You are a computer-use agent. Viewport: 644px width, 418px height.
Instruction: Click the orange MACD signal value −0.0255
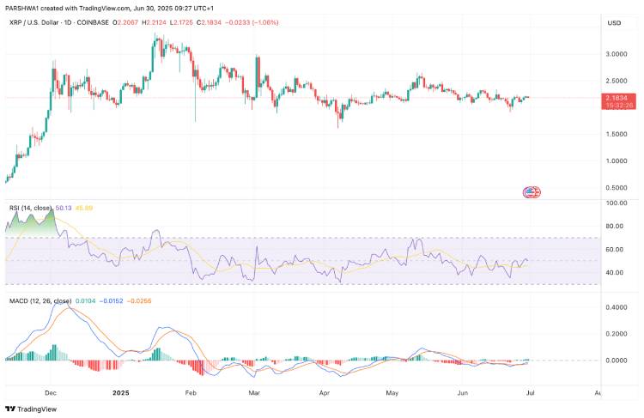pos(139,301)
